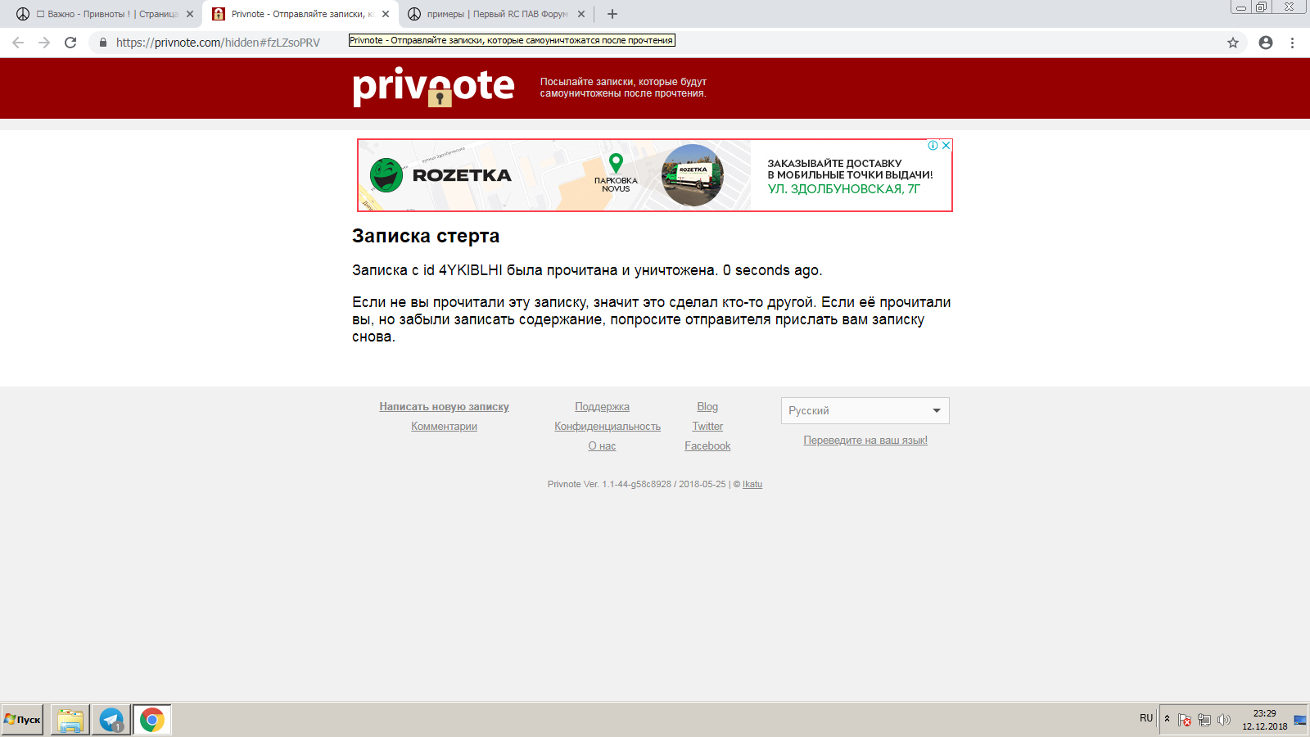Open the Windows 'Пуск' start button
Image resolution: width=1310 pixels, height=737 pixels.
pyautogui.click(x=22, y=720)
